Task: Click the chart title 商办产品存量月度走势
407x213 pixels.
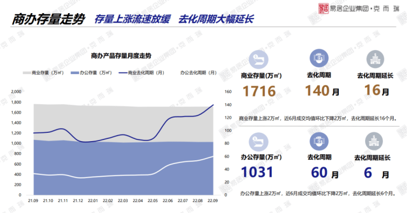Action: [x=121, y=55]
